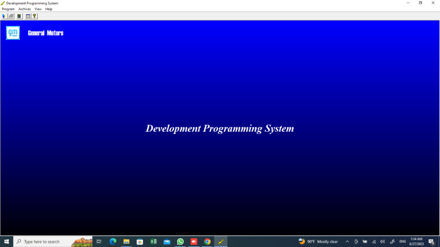Open the notification center icon
Image resolution: width=440 pixels, height=247 pixels.
[431, 242]
